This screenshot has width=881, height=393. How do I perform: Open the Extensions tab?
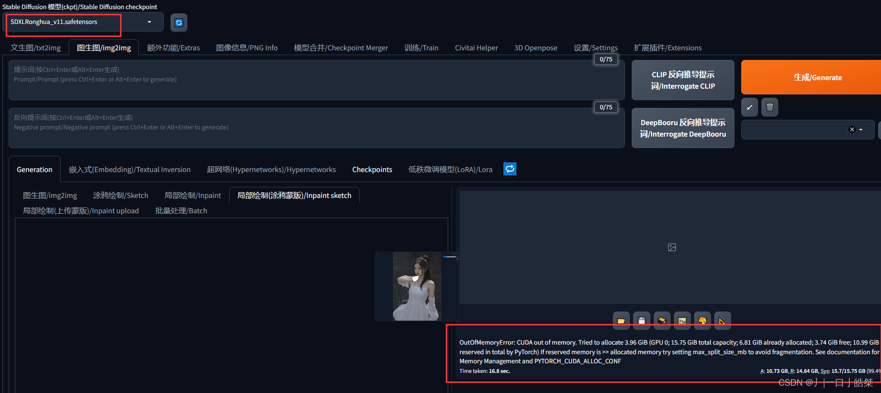(668, 48)
